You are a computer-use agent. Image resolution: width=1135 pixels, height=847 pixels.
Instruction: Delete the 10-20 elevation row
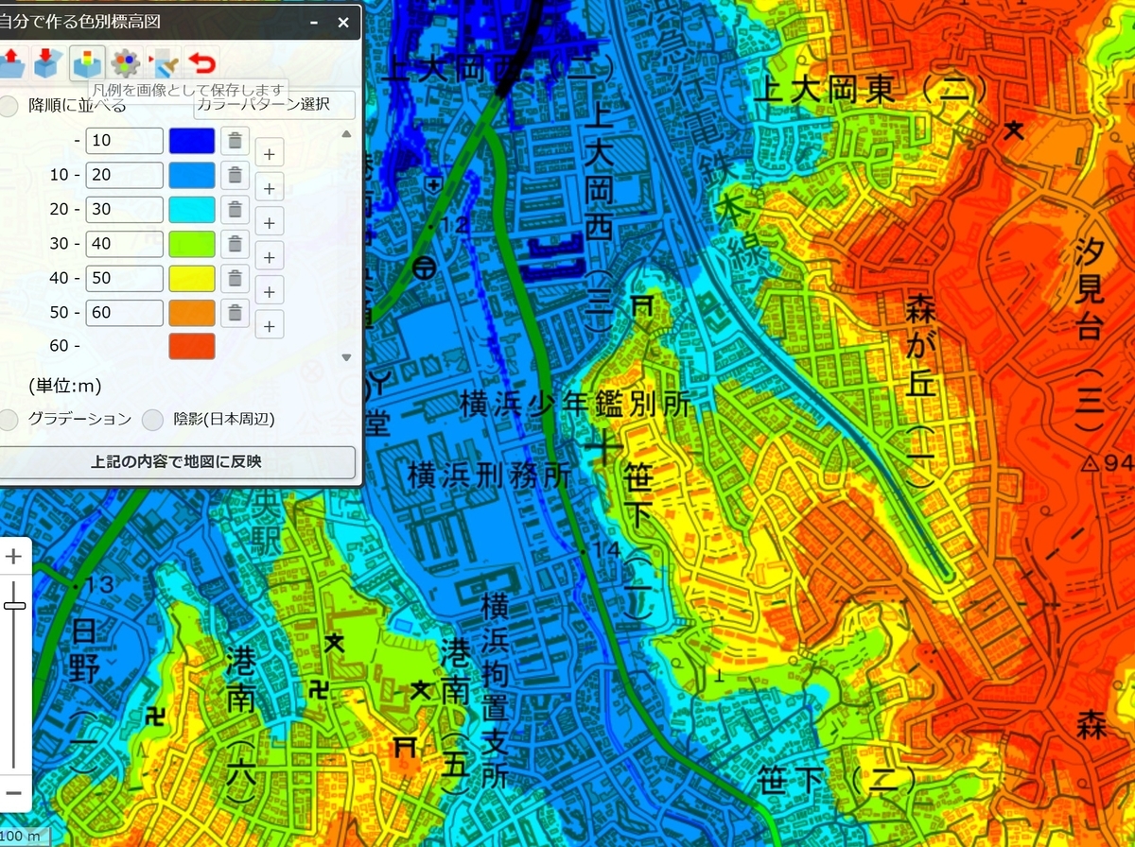point(236,176)
